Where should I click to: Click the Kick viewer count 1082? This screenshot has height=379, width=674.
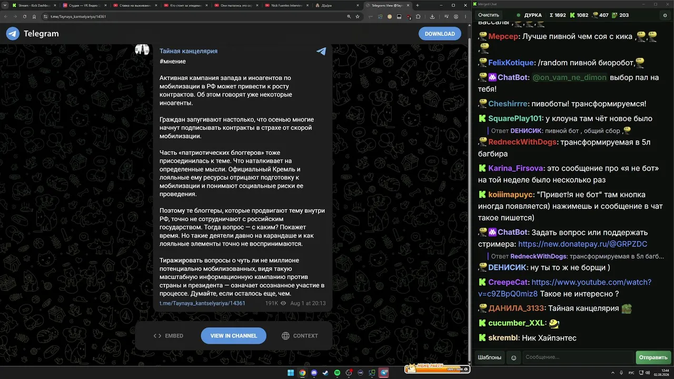click(x=579, y=15)
